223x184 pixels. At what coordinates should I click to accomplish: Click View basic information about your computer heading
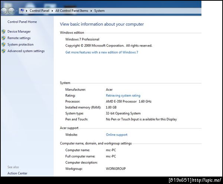[102, 24]
